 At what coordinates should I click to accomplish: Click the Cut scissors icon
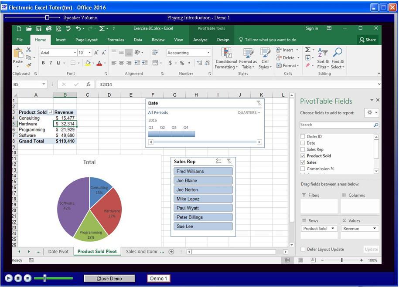pyautogui.click(x=29, y=50)
